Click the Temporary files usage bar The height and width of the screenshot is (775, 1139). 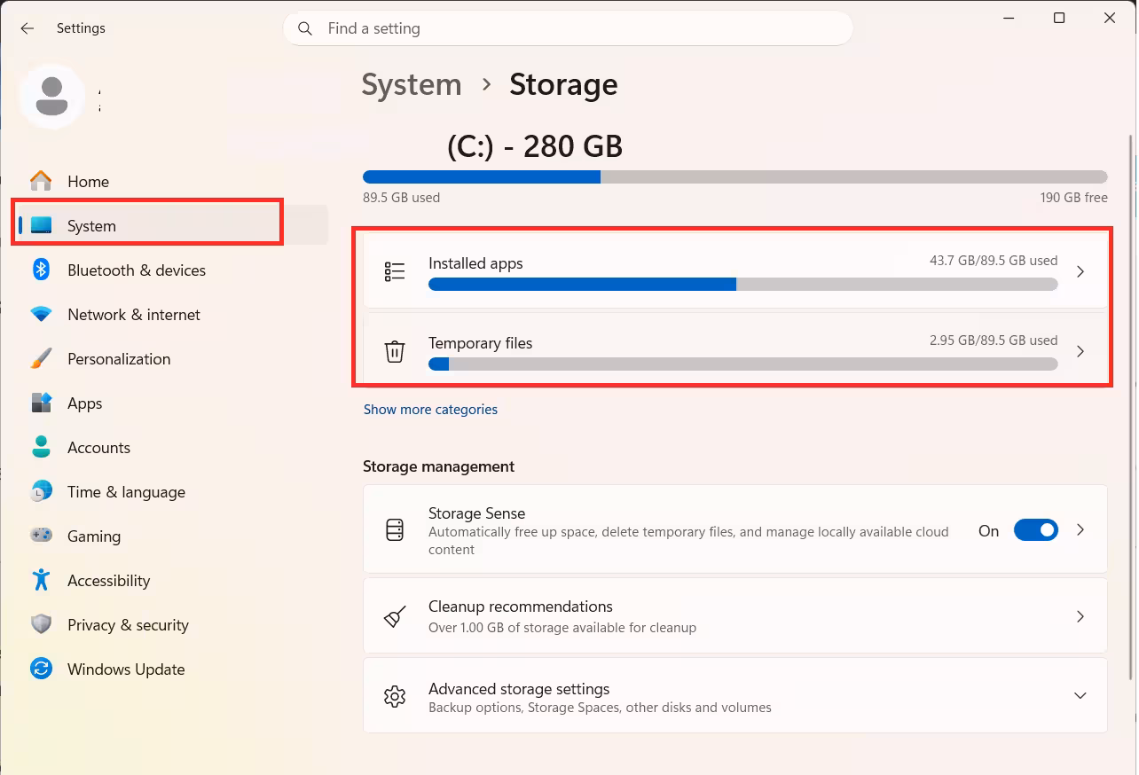[743, 364]
